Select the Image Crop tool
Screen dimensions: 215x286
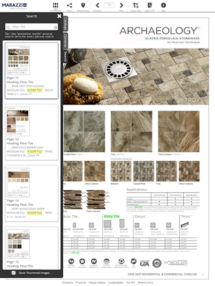[x=136, y=5]
